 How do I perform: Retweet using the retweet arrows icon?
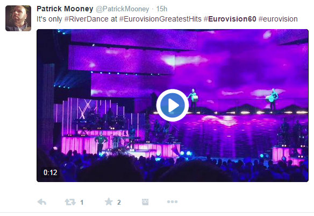(x=70, y=202)
